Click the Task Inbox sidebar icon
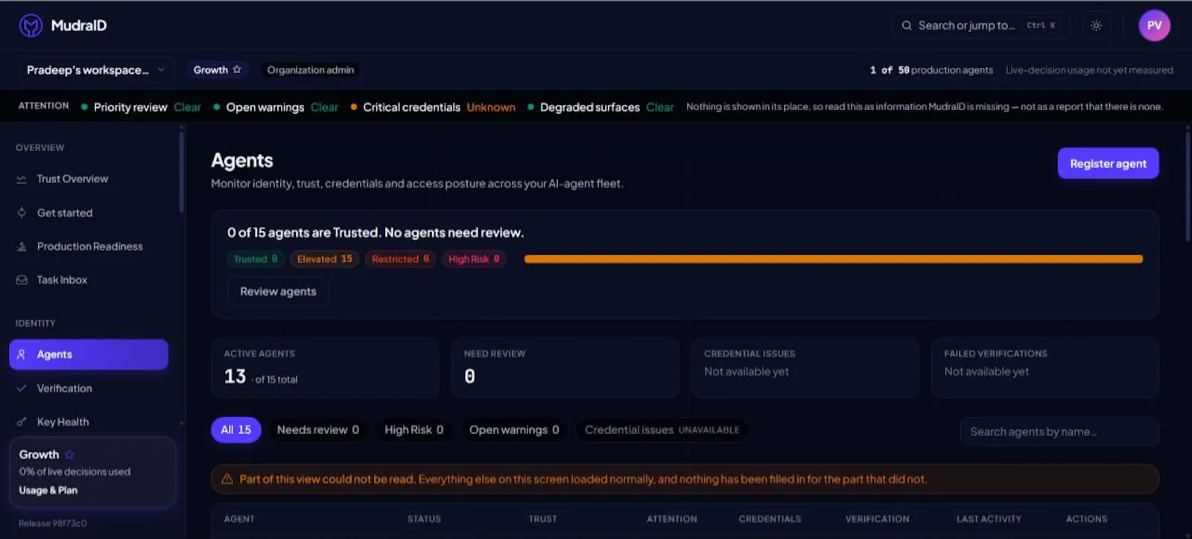Screen dimensions: 1192x539 [22, 280]
